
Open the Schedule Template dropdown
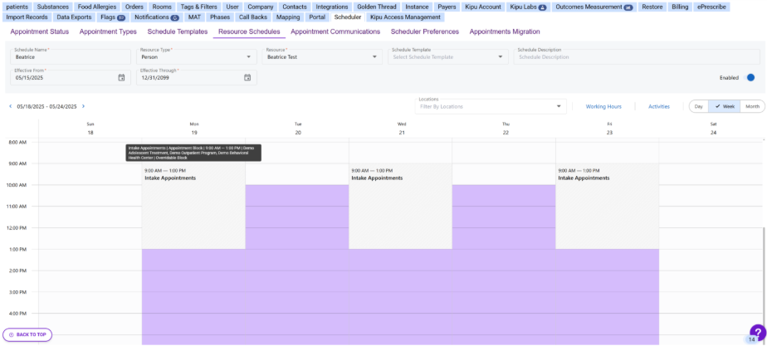click(x=501, y=57)
